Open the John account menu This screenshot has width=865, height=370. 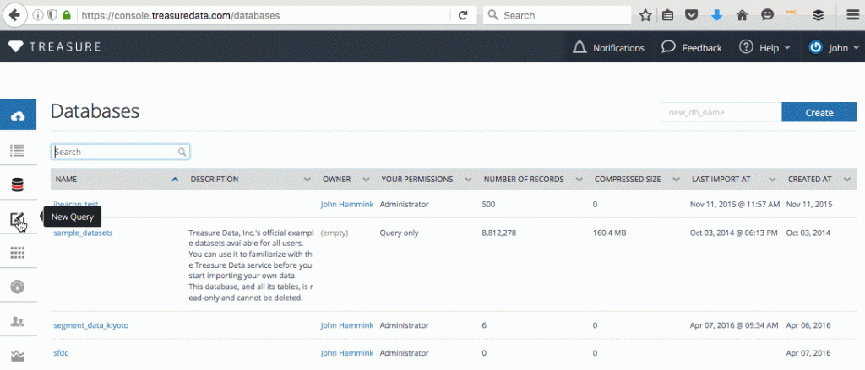pyautogui.click(x=833, y=48)
